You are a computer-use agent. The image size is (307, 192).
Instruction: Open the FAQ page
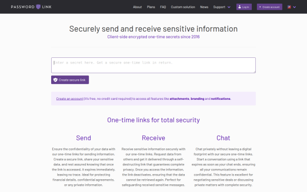pyautogui.click(x=163, y=7)
